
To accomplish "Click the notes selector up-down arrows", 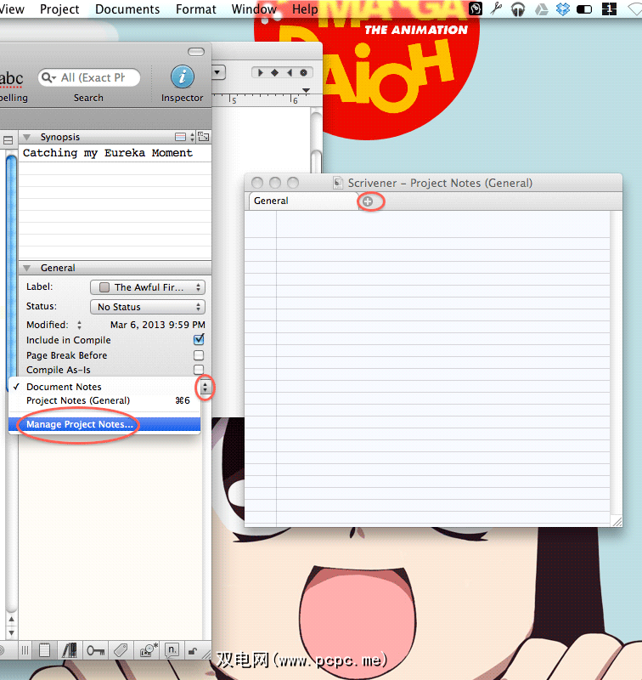I will tap(205, 387).
